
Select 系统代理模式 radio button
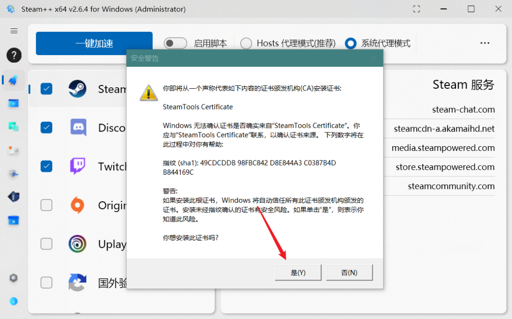351,43
